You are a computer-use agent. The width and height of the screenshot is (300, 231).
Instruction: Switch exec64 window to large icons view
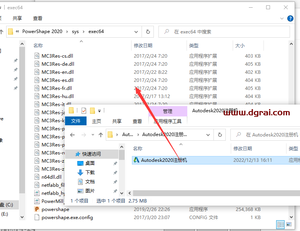click(x=289, y=224)
